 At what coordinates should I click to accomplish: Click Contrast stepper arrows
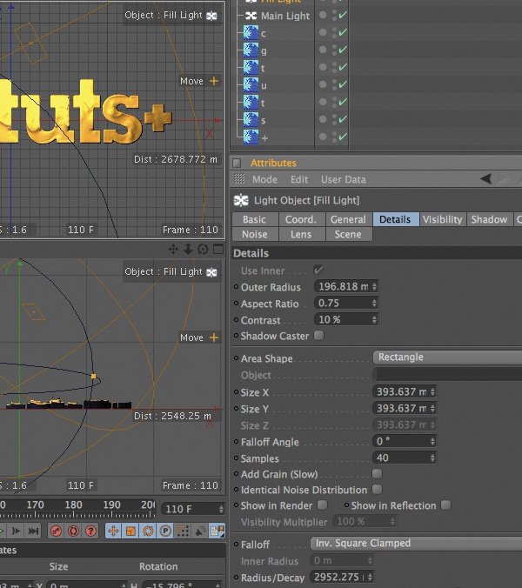pyautogui.click(x=374, y=319)
